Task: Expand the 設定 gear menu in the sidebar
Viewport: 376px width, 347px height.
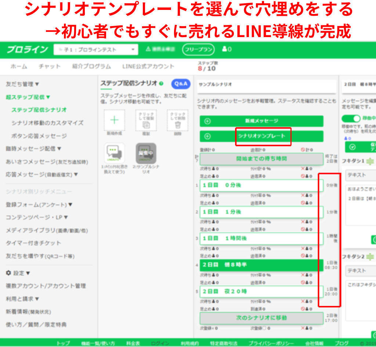Action: pos(18,273)
